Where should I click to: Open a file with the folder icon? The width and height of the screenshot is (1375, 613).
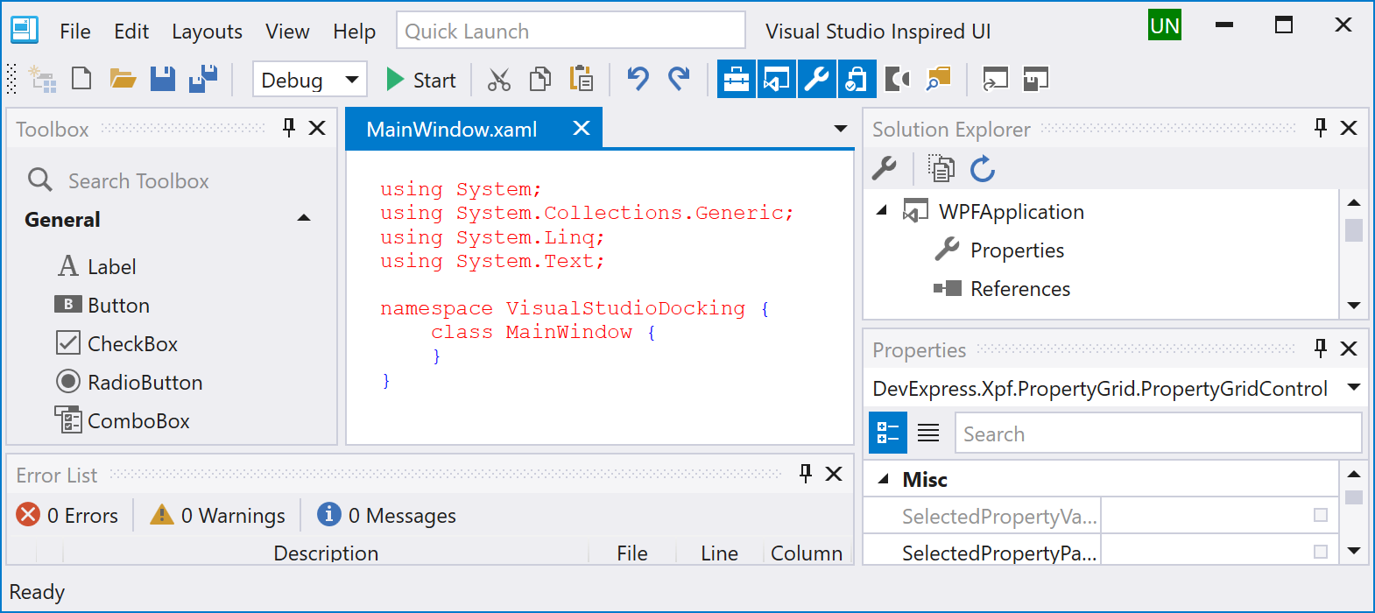(123, 80)
